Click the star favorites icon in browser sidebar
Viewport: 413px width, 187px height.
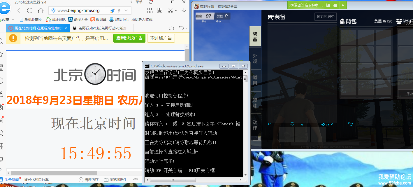click(1, 54)
